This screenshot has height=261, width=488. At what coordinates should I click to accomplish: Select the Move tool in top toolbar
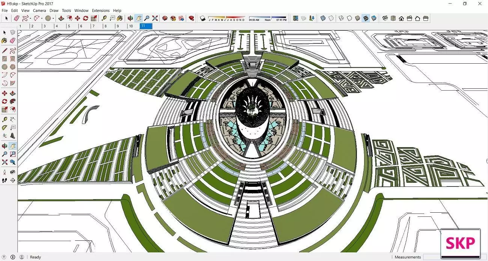point(77,18)
